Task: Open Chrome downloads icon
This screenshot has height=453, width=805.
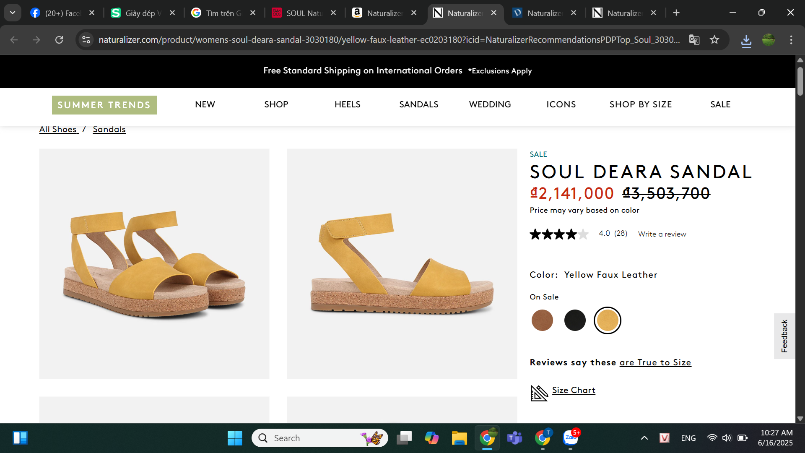Action: pos(746,41)
